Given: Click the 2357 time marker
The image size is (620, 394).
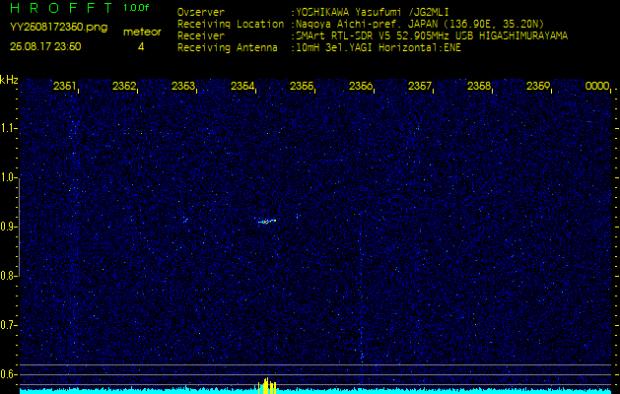Looking at the screenshot, I should point(420,86).
